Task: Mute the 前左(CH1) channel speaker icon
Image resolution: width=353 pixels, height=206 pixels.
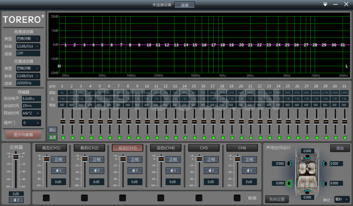Action: pyautogui.click(x=58, y=171)
